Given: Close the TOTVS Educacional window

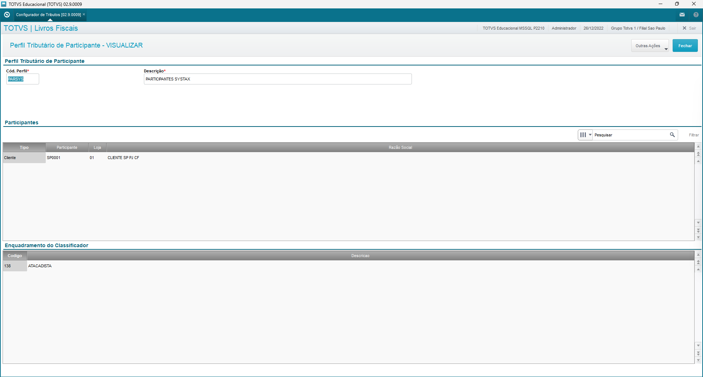Looking at the screenshot, I should (x=694, y=4).
